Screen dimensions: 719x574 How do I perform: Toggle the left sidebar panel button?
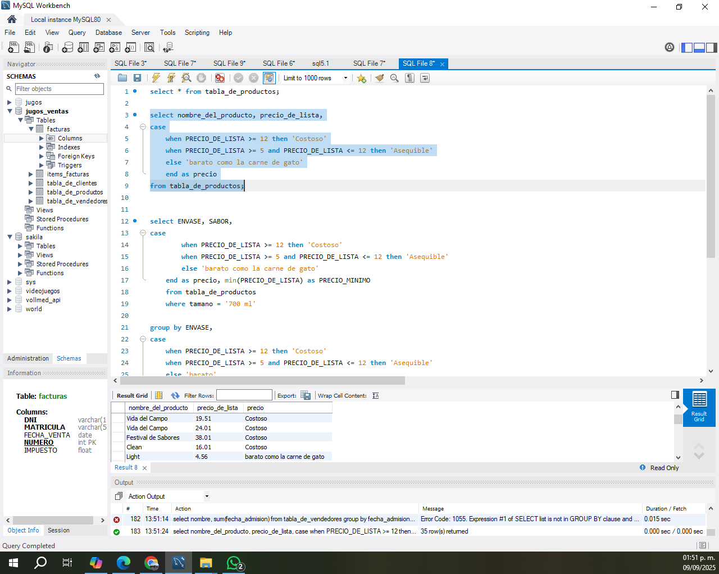click(687, 48)
